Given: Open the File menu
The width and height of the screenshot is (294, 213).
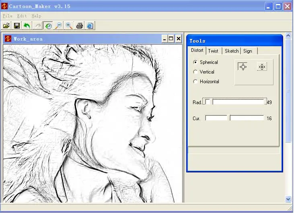Looking at the screenshot, I should (x=7, y=16).
